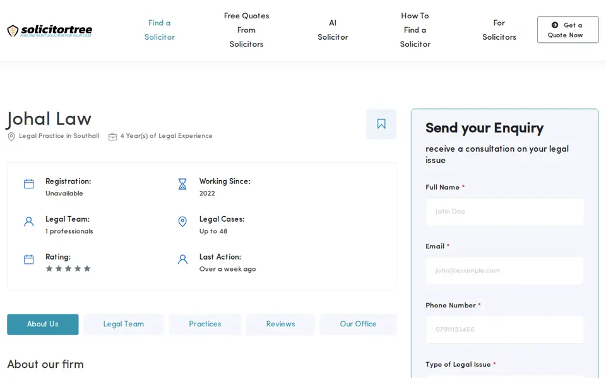Viewport: 606px width, 378px height.
Task: Open the Our Office tab
Action: click(x=359, y=324)
